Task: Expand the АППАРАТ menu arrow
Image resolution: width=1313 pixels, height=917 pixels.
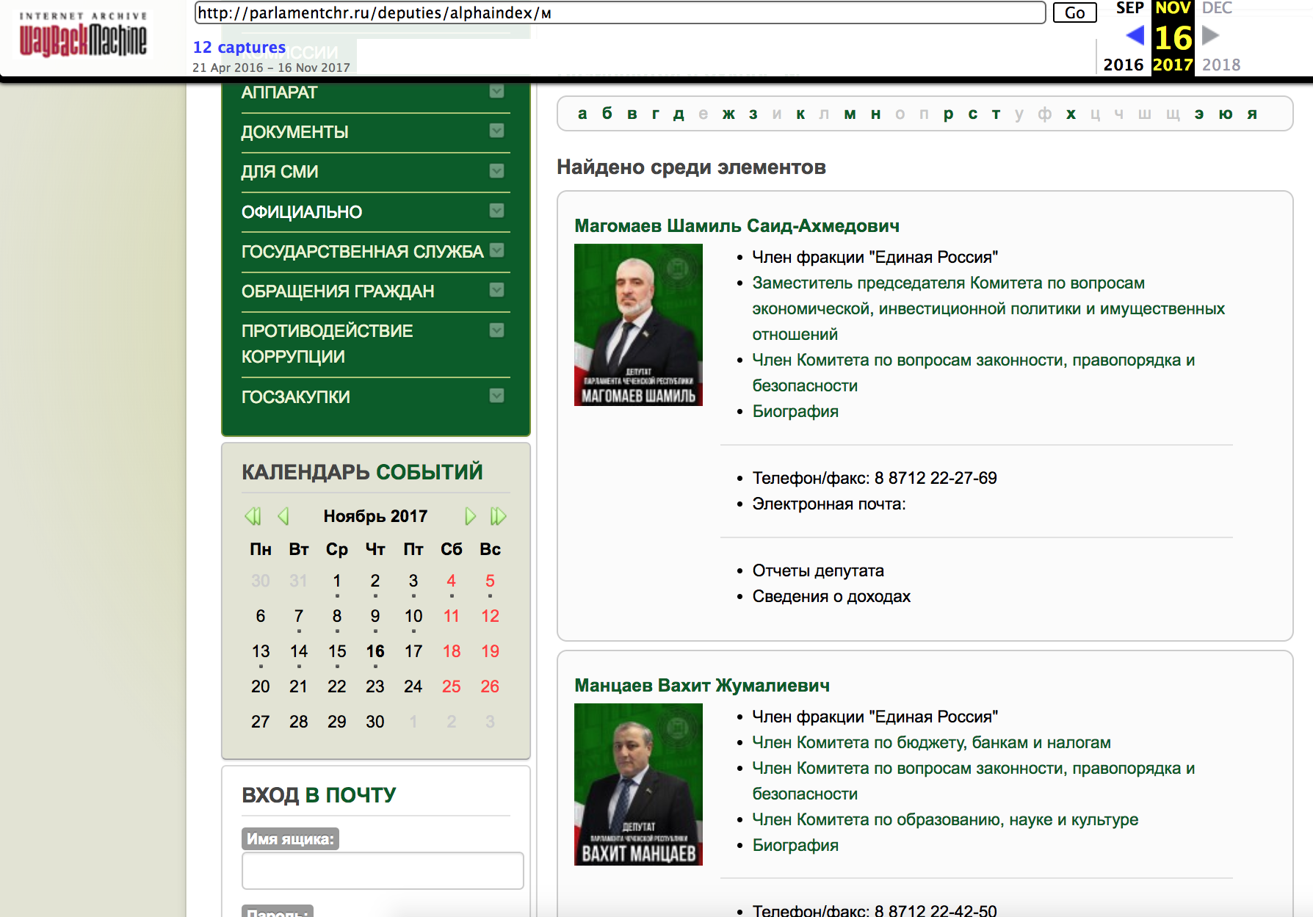Action: [496, 92]
